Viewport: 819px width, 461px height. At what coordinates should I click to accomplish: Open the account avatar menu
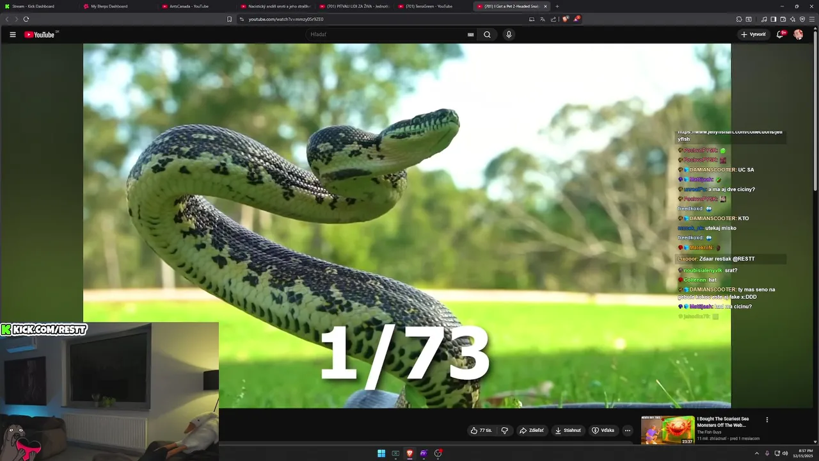pyautogui.click(x=798, y=35)
